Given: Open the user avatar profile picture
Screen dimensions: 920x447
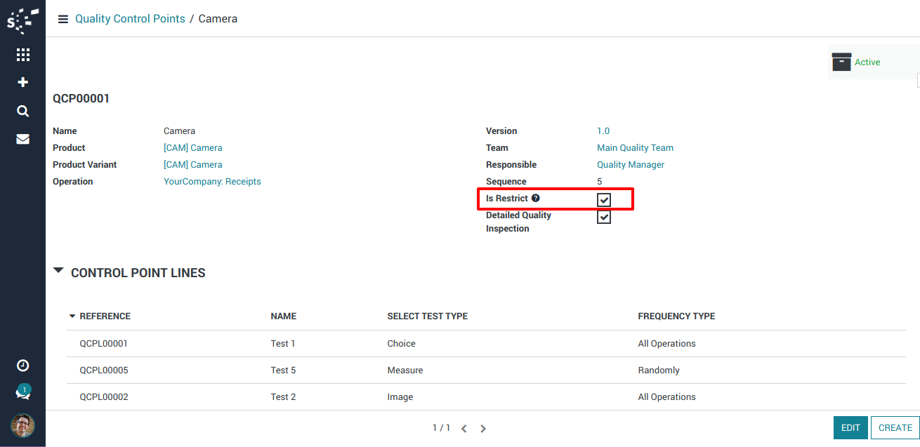Looking at the screenshot, I should click(x=22, y=425).
